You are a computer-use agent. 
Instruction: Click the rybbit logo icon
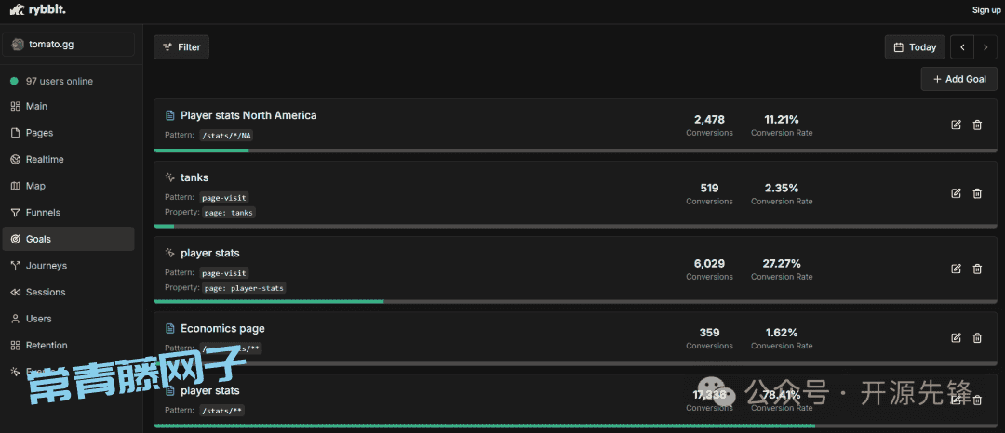(x=17, y=9)
